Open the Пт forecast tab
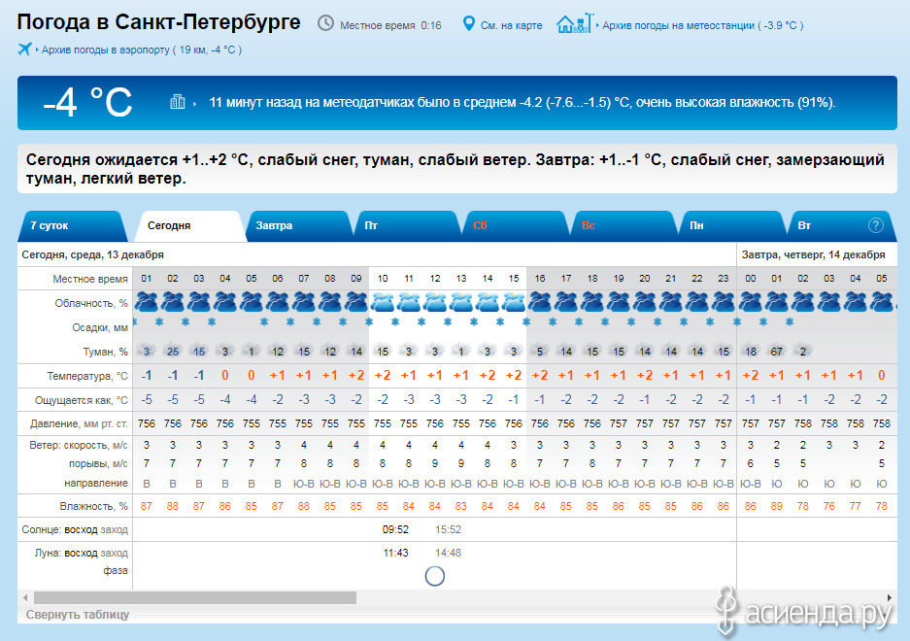This screenshot has width=910, height=641. 406,226
